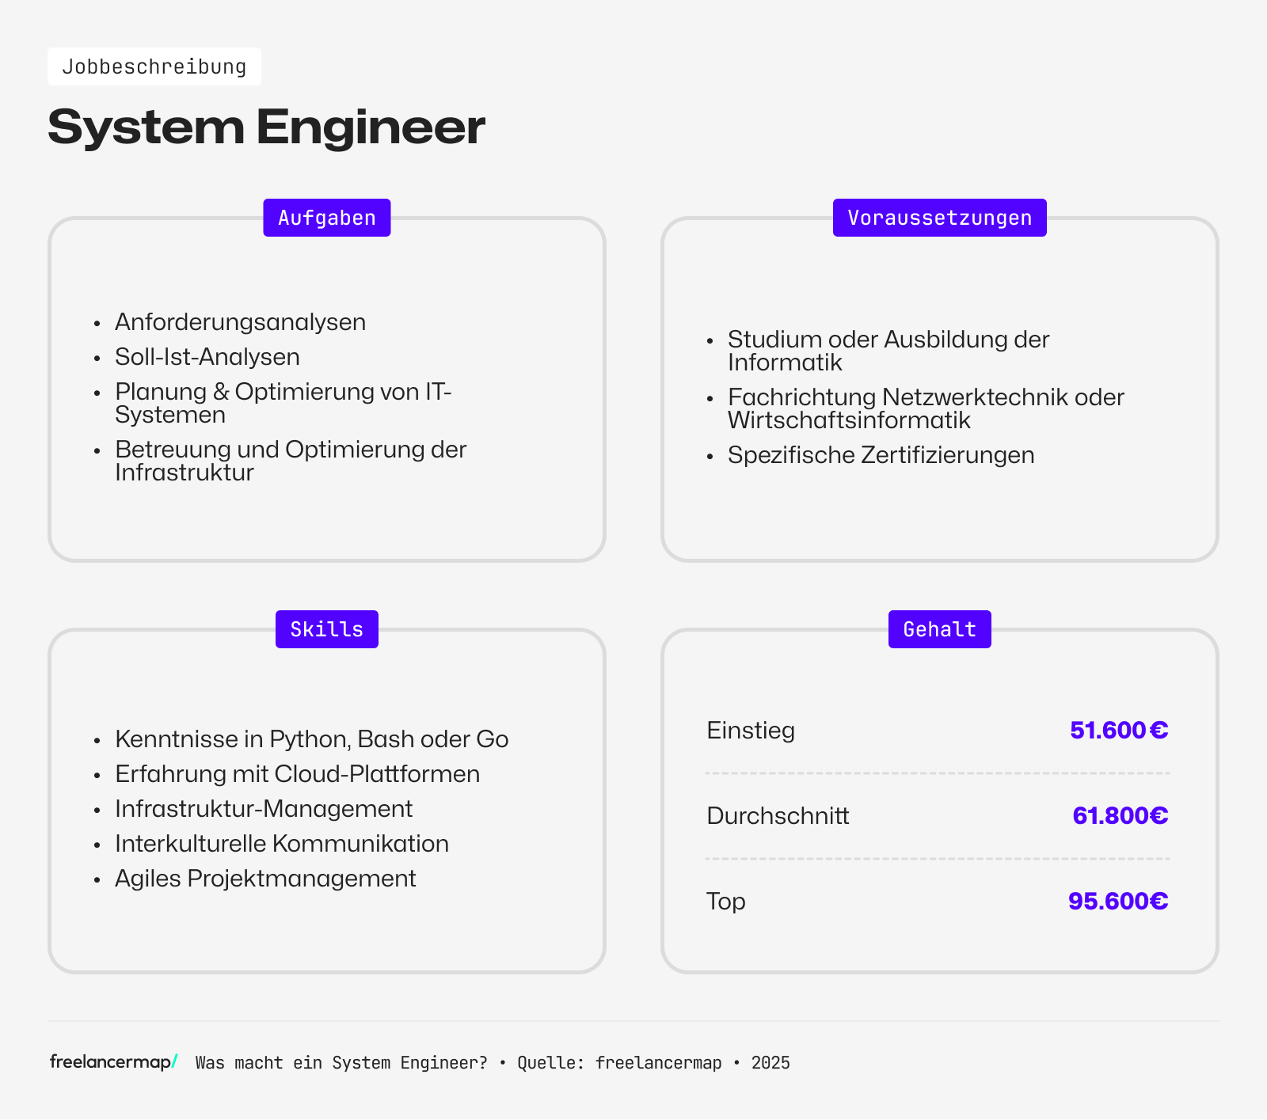Select the Gehalt badge

coord(939,628)
